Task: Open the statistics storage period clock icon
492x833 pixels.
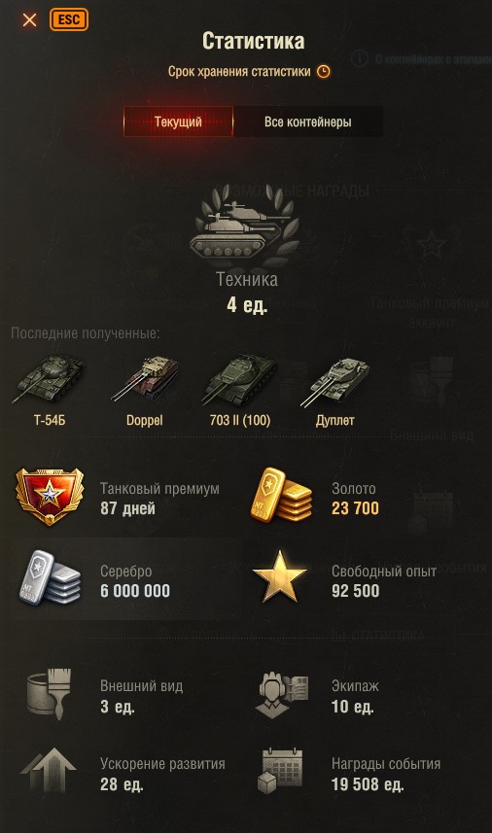Action: point(324,71)
